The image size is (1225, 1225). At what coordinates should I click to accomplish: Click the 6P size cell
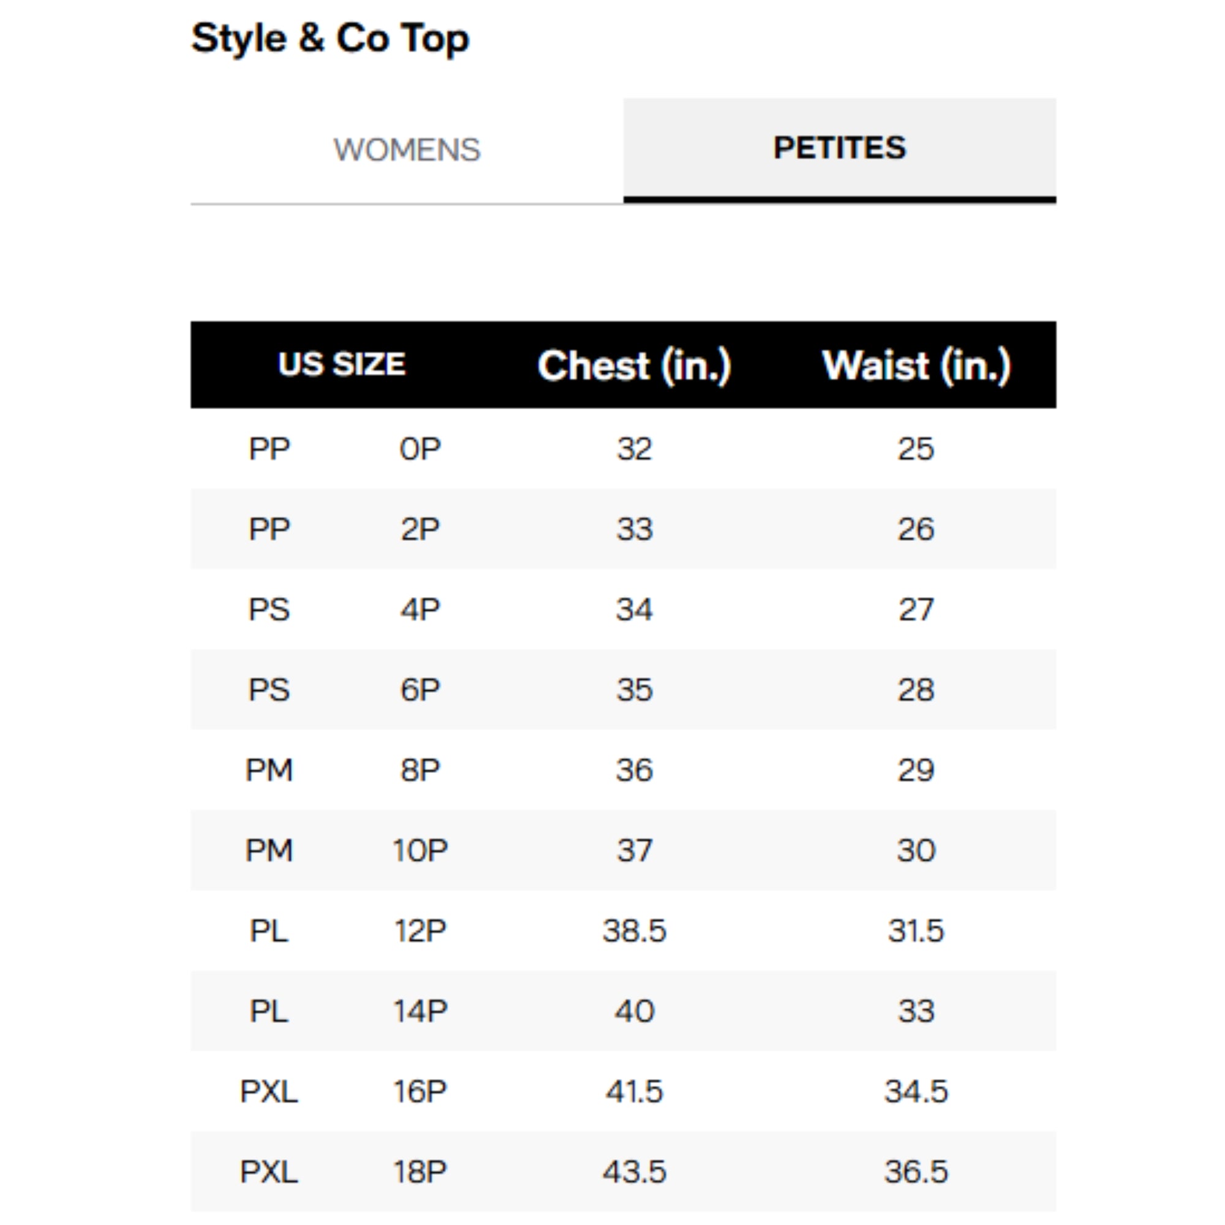point(420,689)
